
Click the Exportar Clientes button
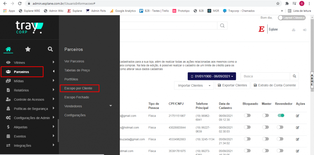click(x=233, y=85)
